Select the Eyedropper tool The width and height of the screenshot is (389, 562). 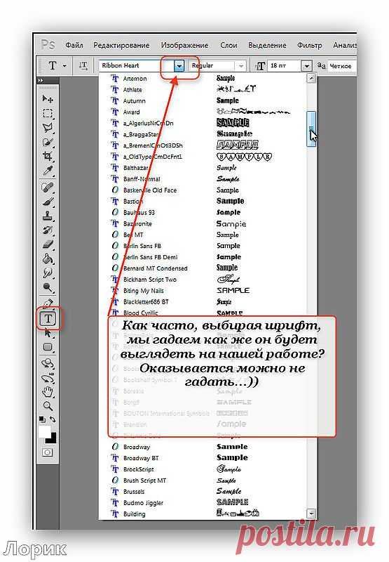(x=48, y=170)
